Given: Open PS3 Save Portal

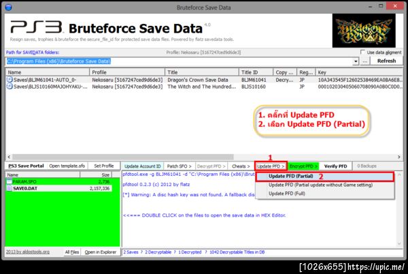Looking at the screenshot, I should pos(26,166).
